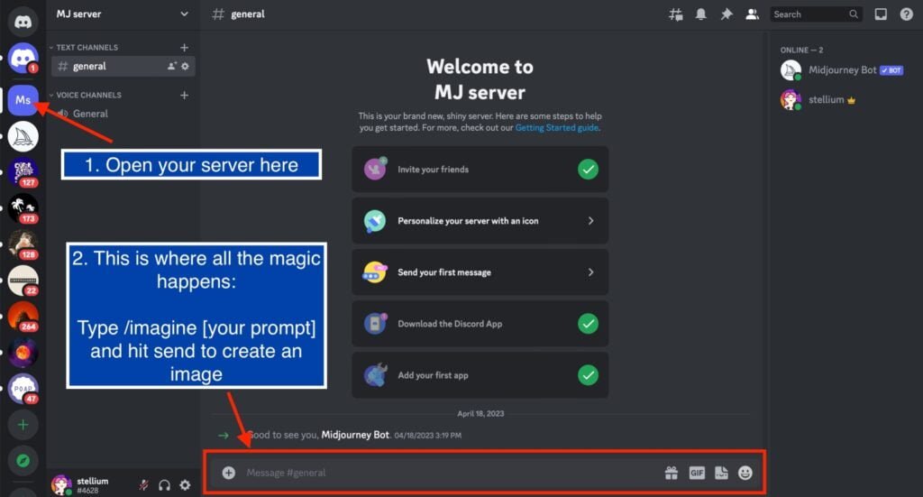Open MJ server dropdown menu
Image resolution: width=923 pixels, height=497 pixels.
[x=184, y=14]
